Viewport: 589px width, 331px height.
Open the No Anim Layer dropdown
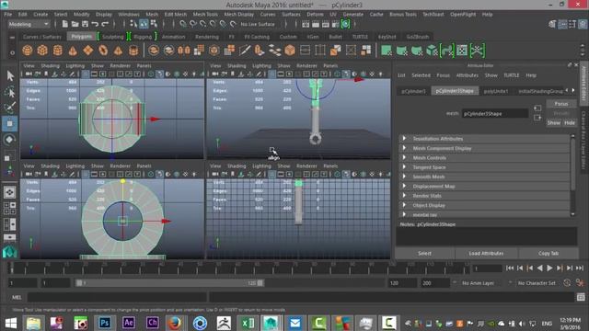pos(478,283)
